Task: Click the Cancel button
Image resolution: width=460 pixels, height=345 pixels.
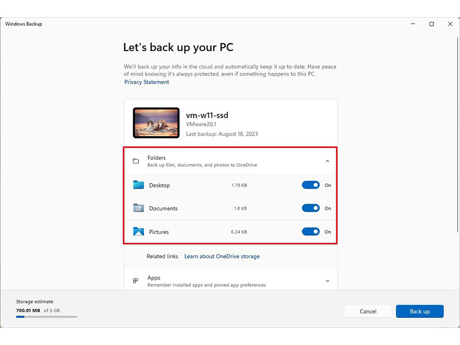Action: (368, 311)
